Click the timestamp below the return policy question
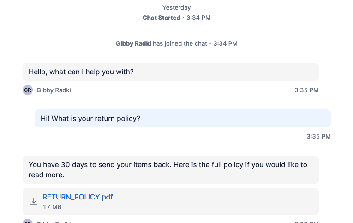The height and width of the screenshot is (223, 353). click(318, 136)
